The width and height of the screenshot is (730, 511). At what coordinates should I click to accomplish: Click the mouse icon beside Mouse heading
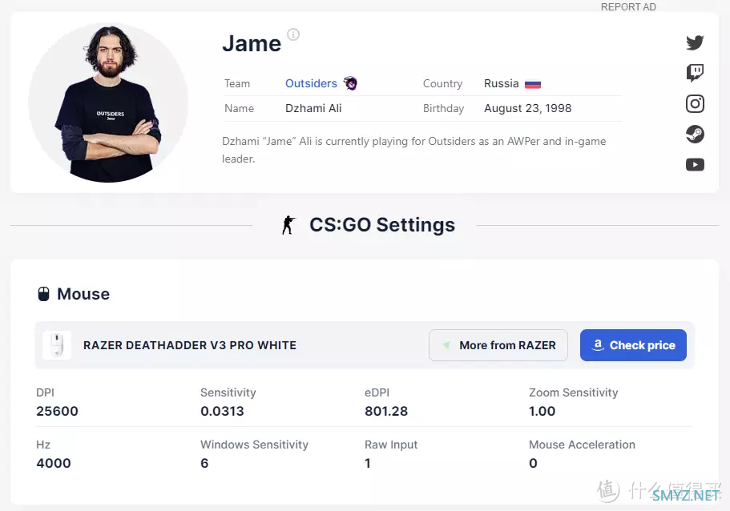pyautogui.click(x=43, y=294)
